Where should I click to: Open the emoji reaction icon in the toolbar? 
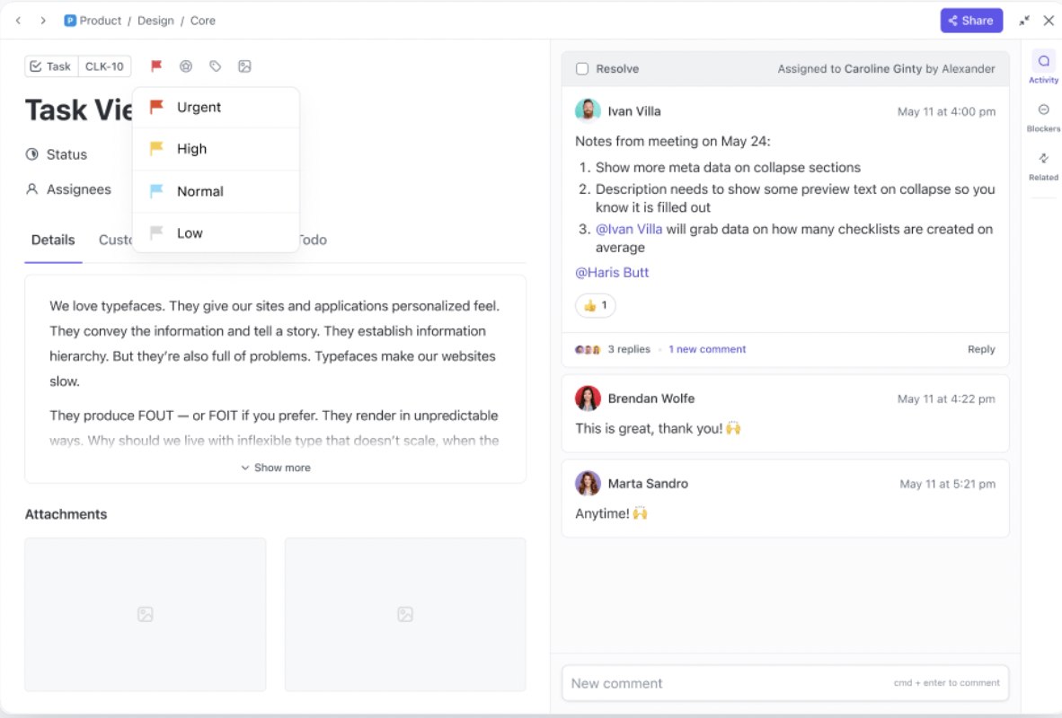pos(185,66)
